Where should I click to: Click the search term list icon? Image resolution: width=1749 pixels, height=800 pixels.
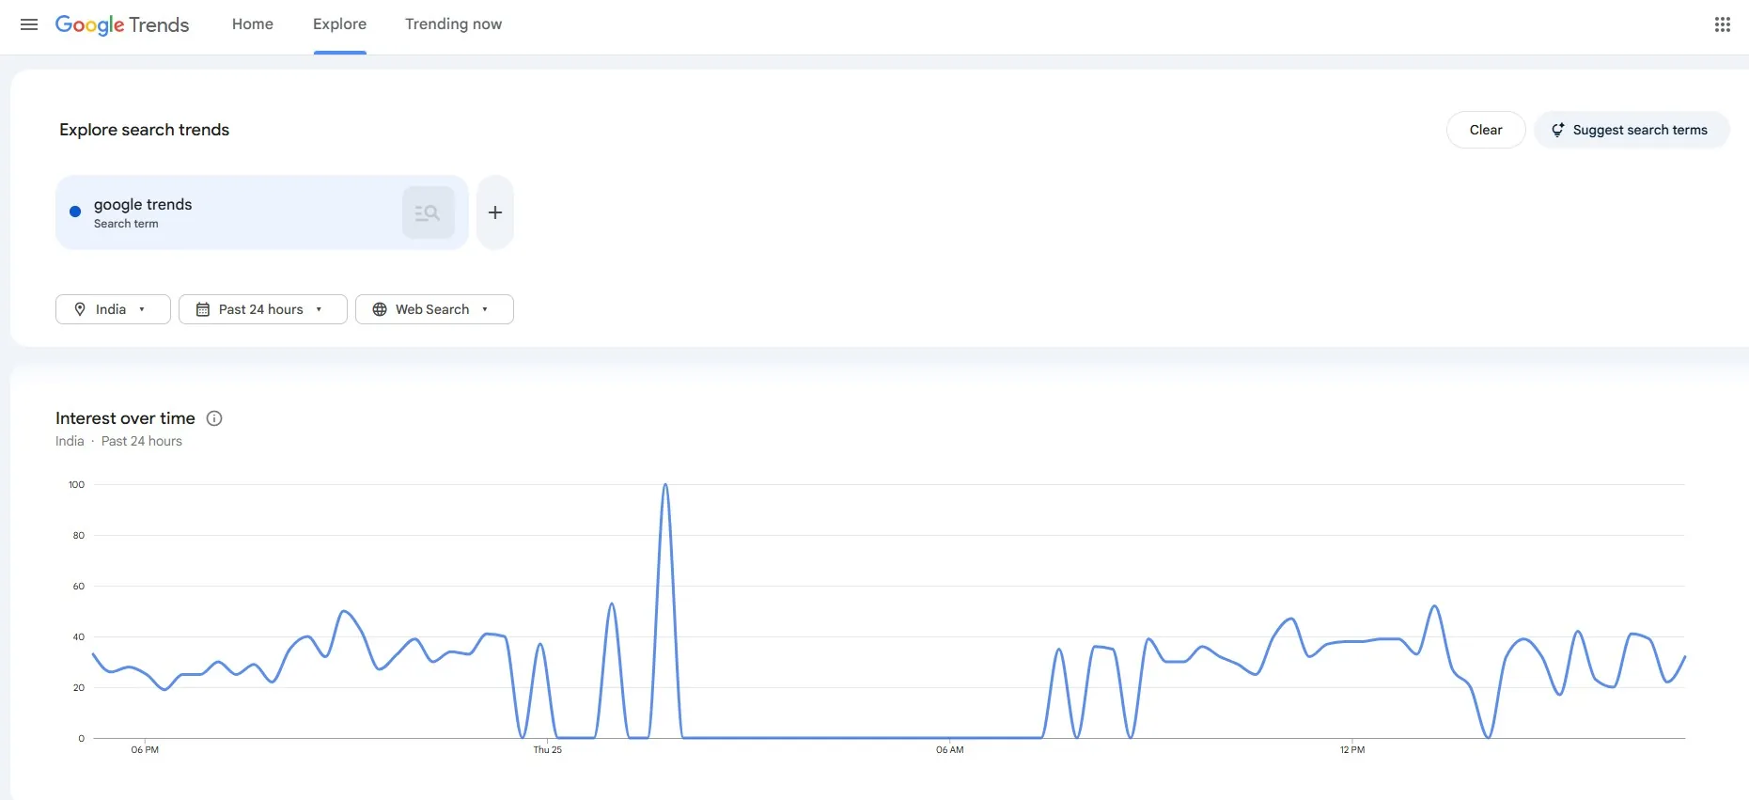pos(428,212)
